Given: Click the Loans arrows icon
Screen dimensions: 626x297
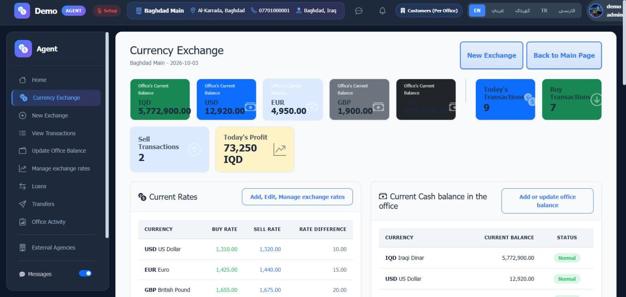Looking at the screenshot, I should (x=23, y=186).
